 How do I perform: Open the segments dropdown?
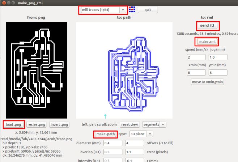tap(154, 124)
